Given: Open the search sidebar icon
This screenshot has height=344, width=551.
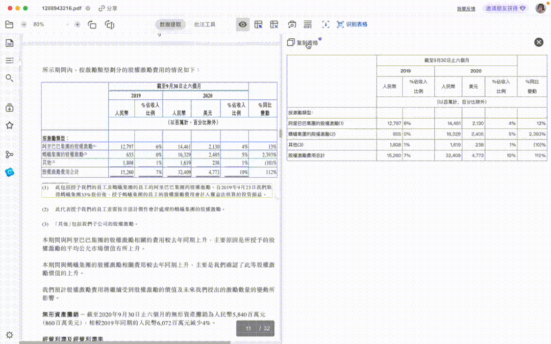Looking at the screenshot, I should click(x=10, y=78).
